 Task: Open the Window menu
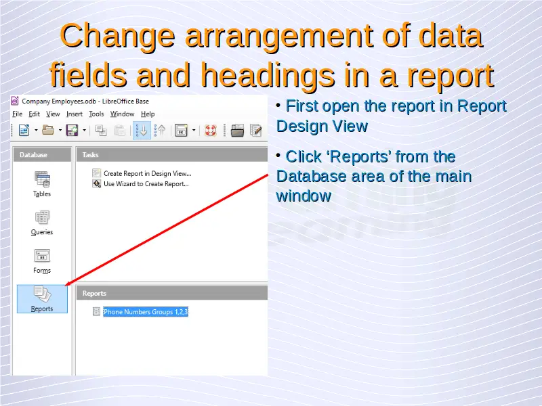[x=123, y=114]
